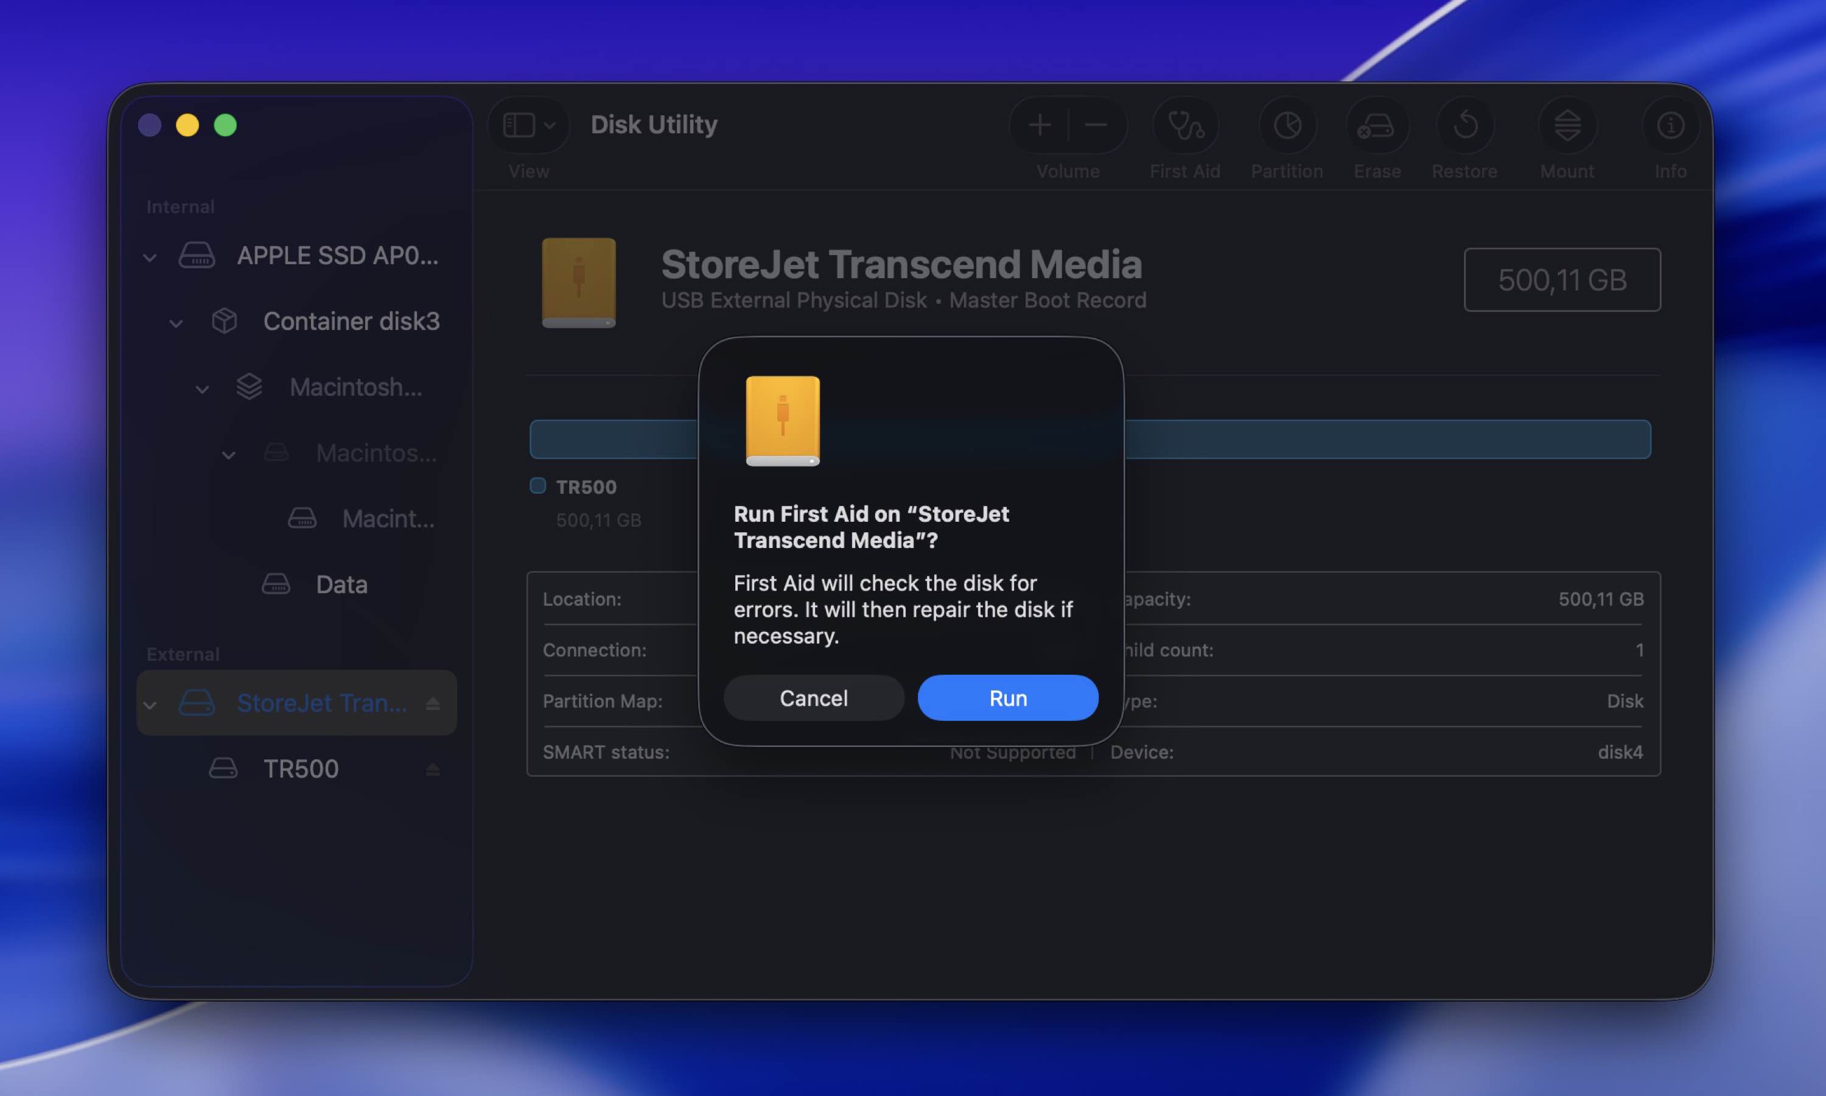
Task: Click the yellow minimize window button
Action: (x=187, y=125)
